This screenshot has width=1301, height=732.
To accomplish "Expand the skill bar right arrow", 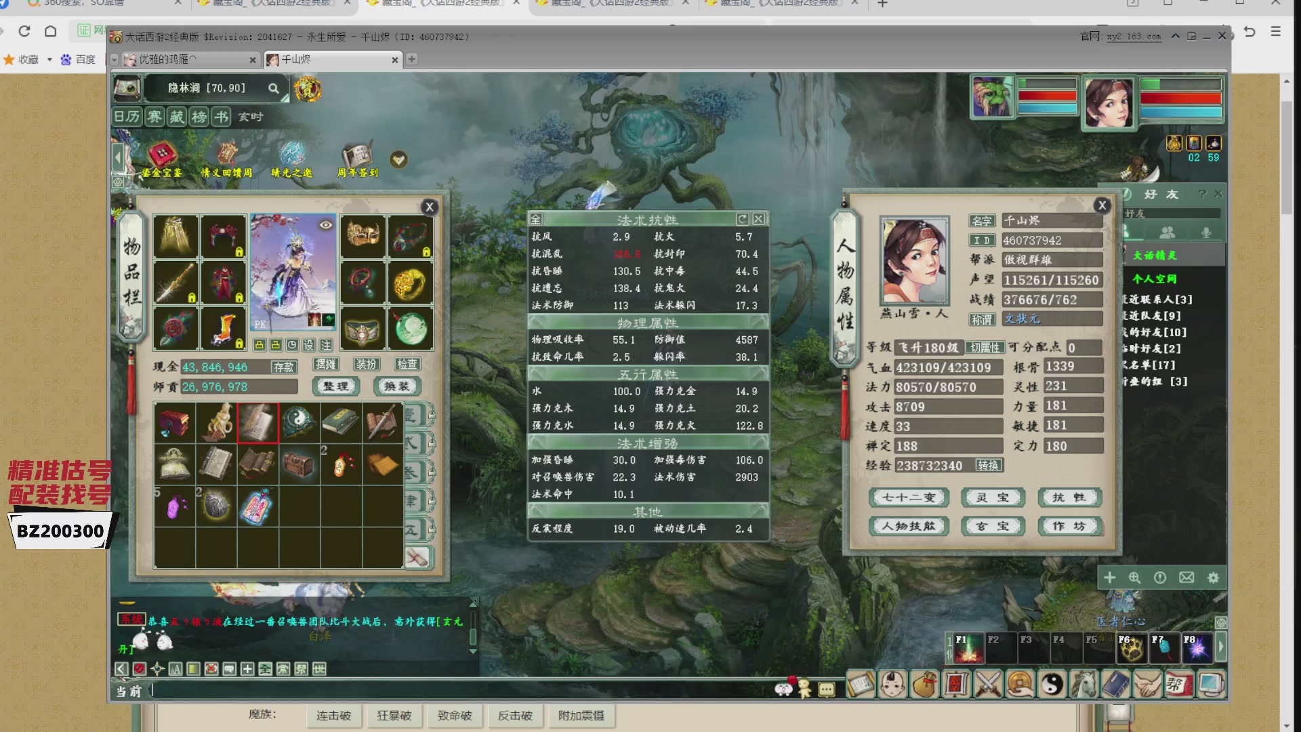I will (x=1221, y=647).
